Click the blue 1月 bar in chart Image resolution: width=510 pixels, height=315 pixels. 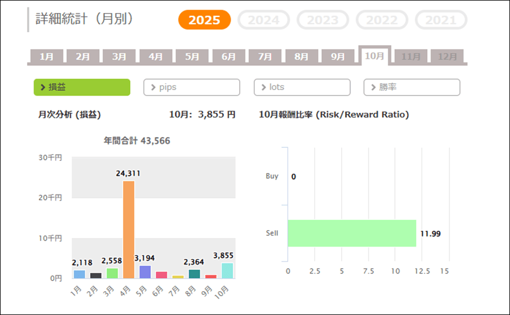pos(79,274)
